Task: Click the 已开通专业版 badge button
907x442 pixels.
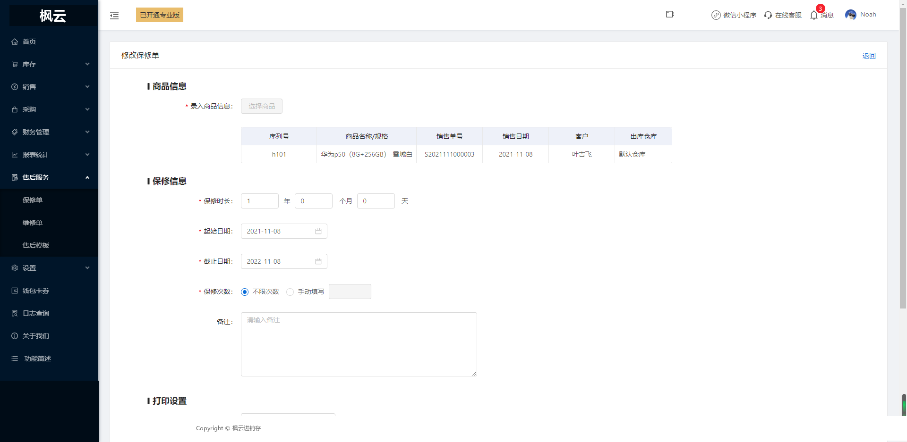Action: click(x=160, y=15)
